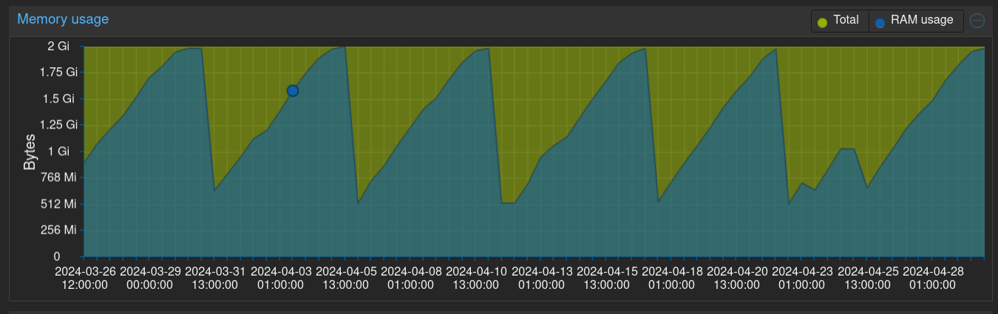Screen dimensions: 998x314
Task: Click the 2024-03-26 12:00:00 date label
Action: click(x=86, y=278)
